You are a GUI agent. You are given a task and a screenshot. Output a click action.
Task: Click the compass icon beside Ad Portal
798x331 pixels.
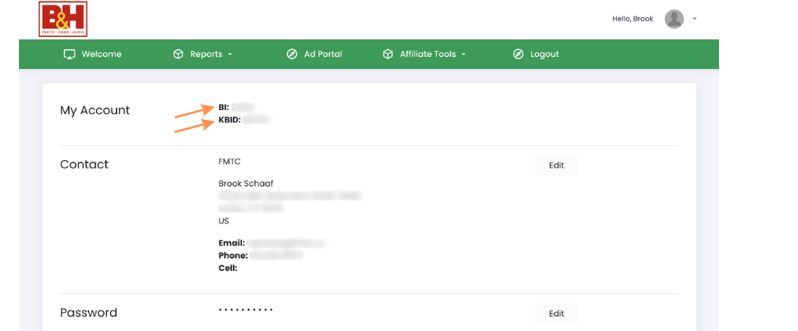tap(291, 54)
